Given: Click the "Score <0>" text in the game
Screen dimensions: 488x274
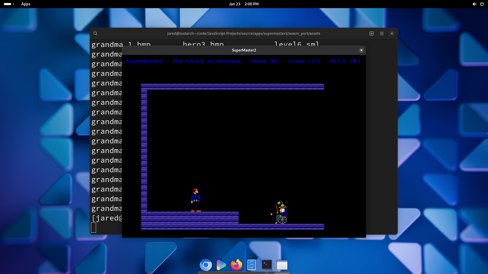Looking at the screenshot, I should tap(265, 61).
